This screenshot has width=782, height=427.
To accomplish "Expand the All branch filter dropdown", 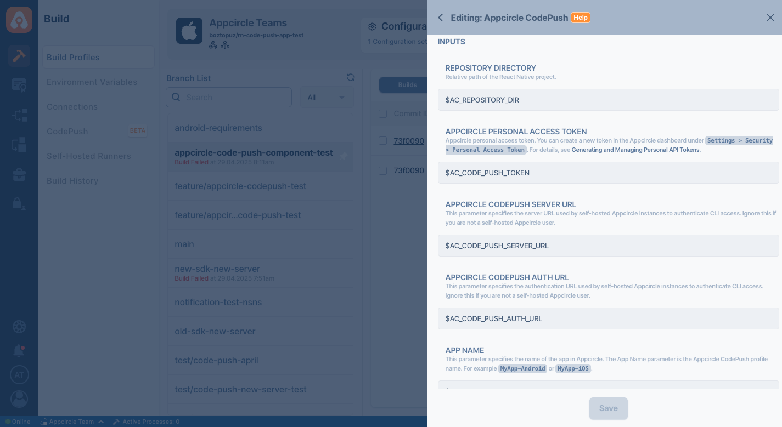I will [x=327, y=98].
